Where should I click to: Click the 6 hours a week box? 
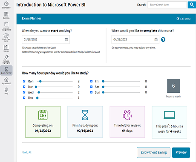point(173,86)
